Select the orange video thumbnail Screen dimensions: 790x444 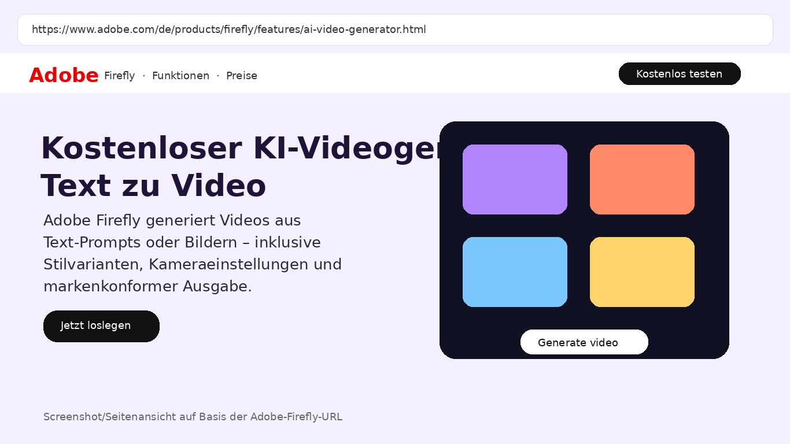point(642,179)
